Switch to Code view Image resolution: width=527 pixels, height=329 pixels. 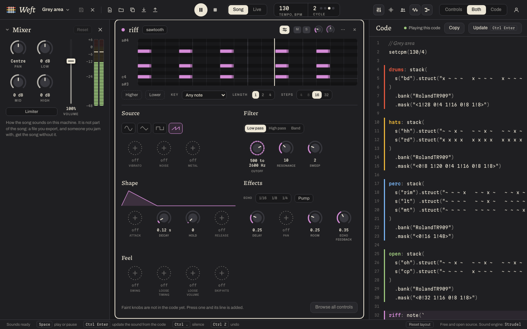click(x=496, y=10)
